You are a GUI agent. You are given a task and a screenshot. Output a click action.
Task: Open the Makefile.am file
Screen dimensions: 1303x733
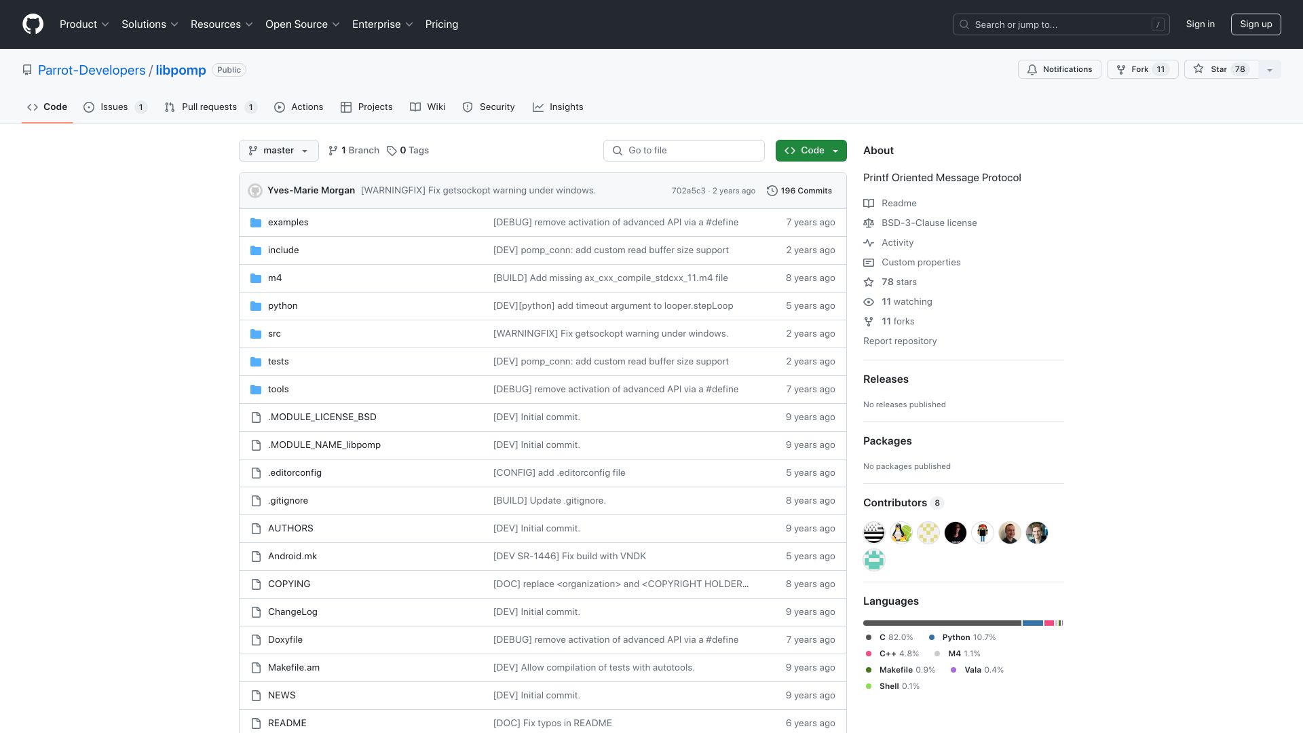point(294,668)
